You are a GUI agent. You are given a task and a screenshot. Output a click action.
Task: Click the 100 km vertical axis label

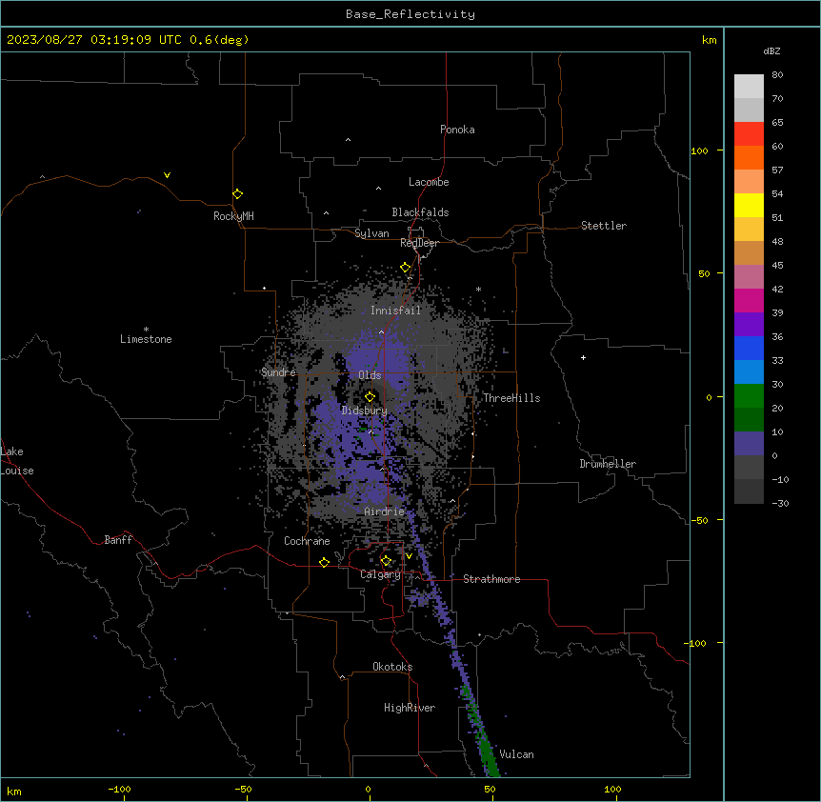tap(699, 150)
